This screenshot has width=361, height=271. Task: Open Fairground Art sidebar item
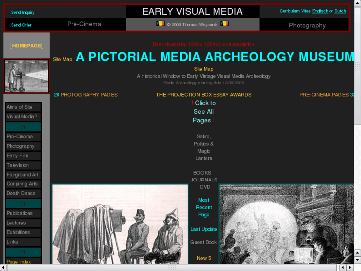pyautogui.click(x=23, y=175)
